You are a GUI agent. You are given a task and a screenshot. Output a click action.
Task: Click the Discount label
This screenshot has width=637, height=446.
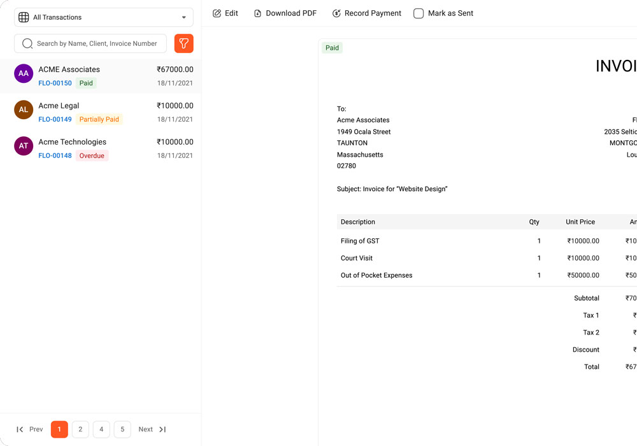586,350
